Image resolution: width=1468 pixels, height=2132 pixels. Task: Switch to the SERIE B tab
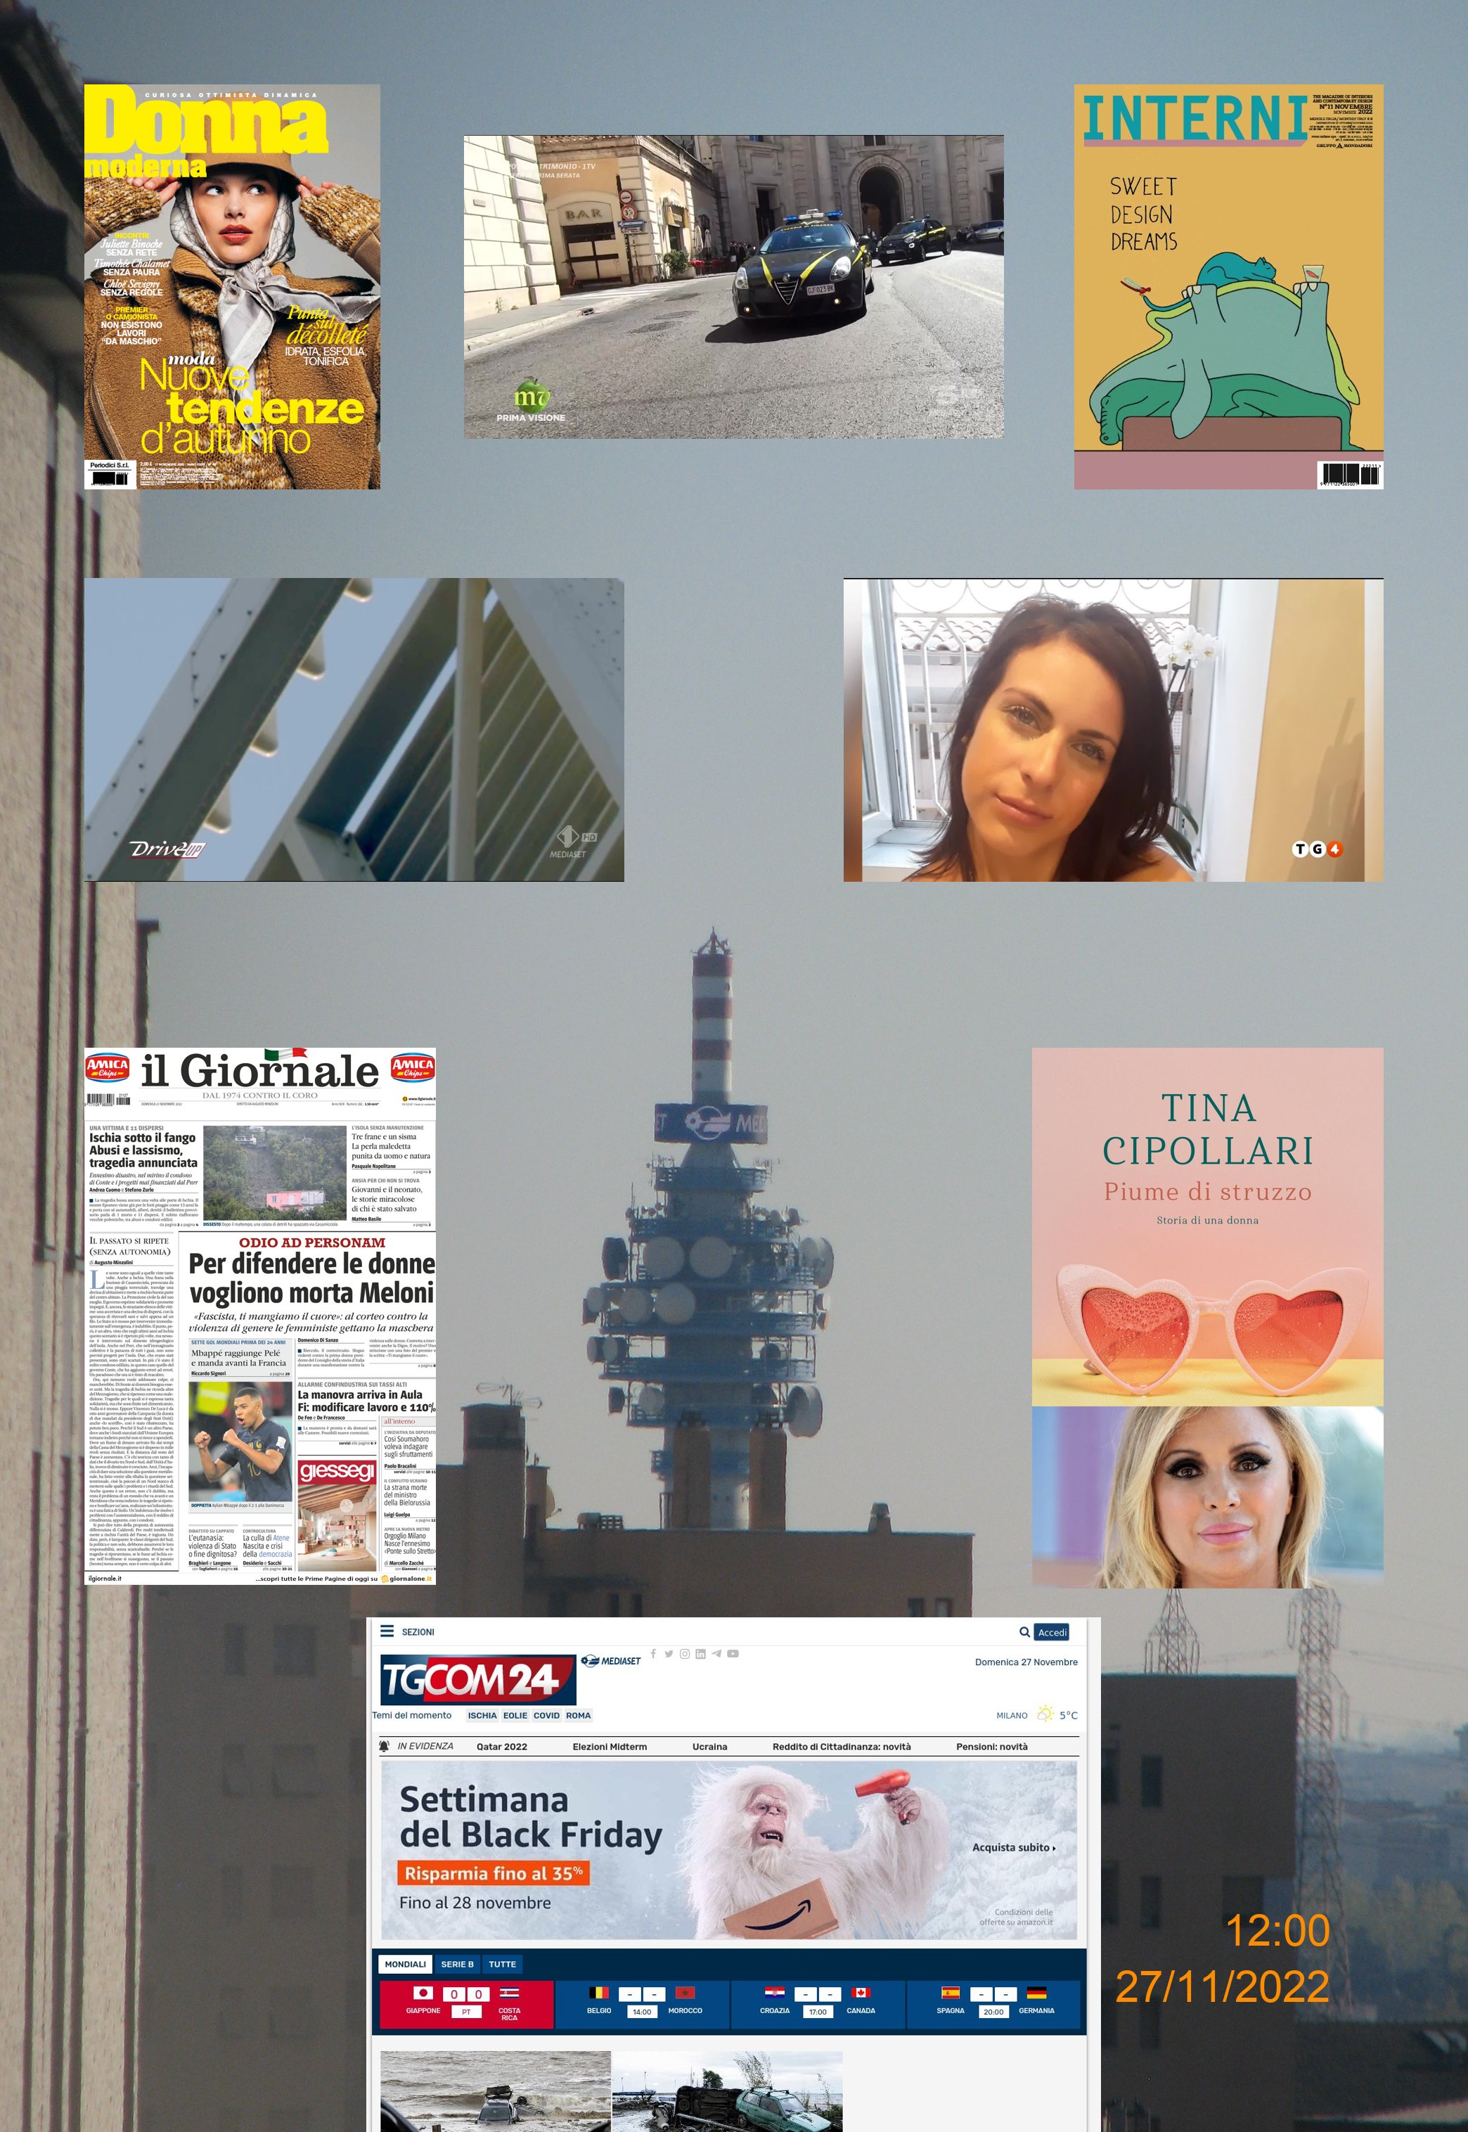point(456,1964)
